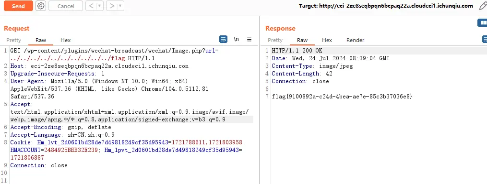Open history dropdown beside back arrow
Screen dimensions: 487x184
click(99, 6)
